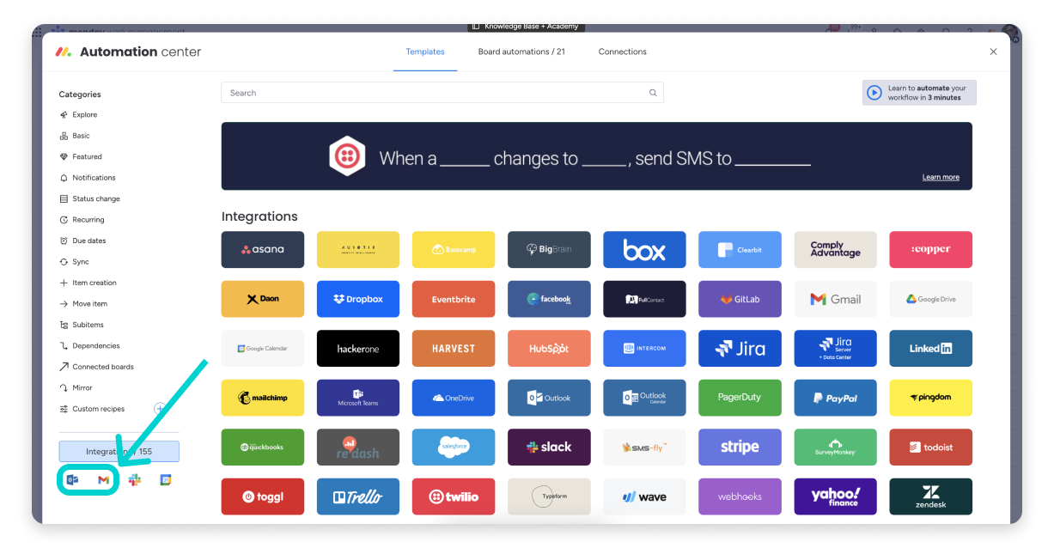Select the Copper integration tile
Image resolution: width=1054 pixels, height=548 pixels.
pos(931,249)
